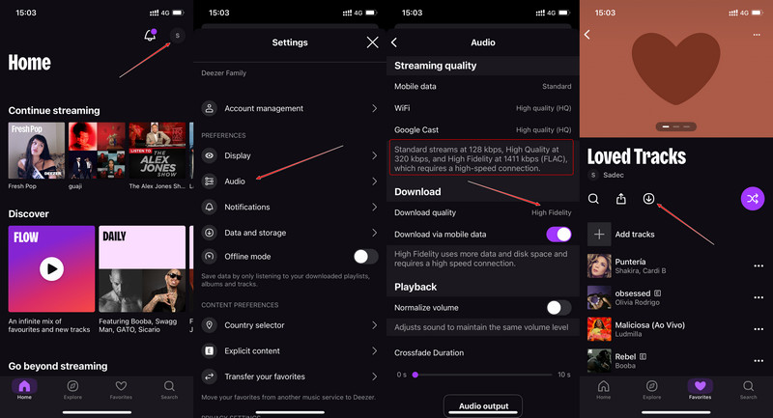Open Favorites tab on Home screen
The image size is (773, 418).
(121, 389)
